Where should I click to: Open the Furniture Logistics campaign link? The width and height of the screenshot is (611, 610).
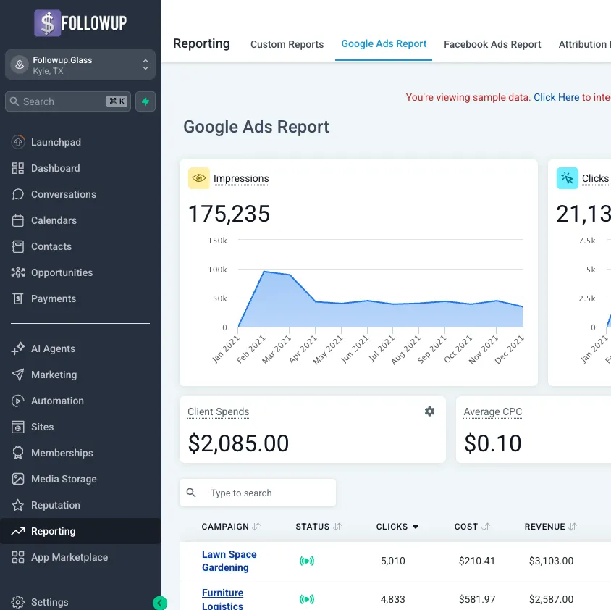(x=222, y=599)
